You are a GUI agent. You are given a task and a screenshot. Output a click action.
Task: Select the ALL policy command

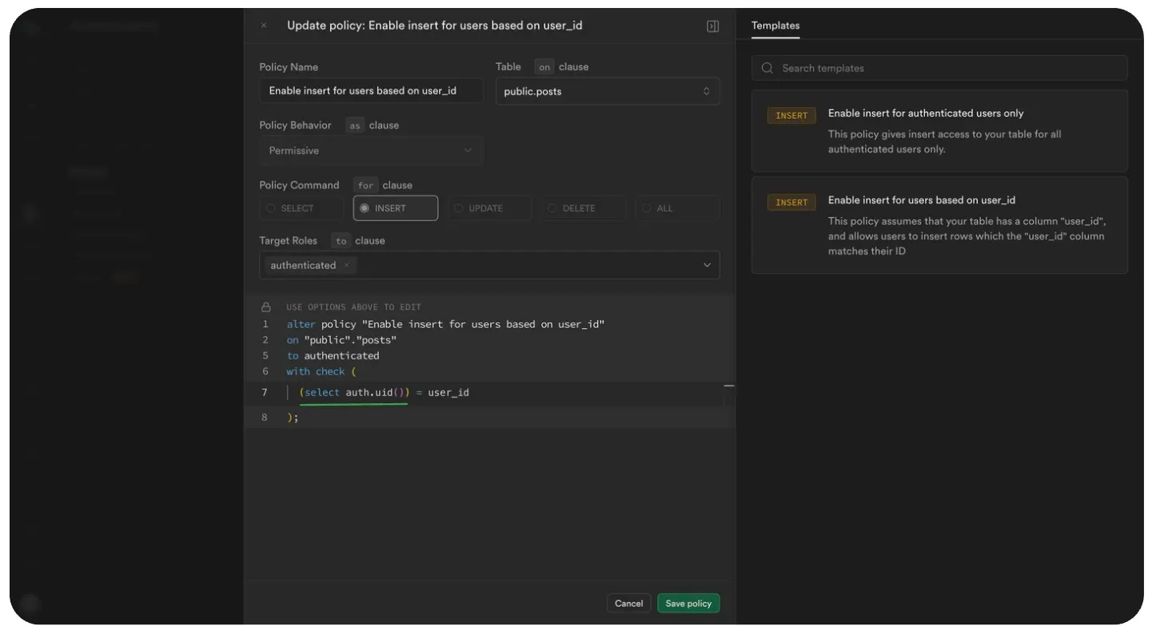(678, 208)
